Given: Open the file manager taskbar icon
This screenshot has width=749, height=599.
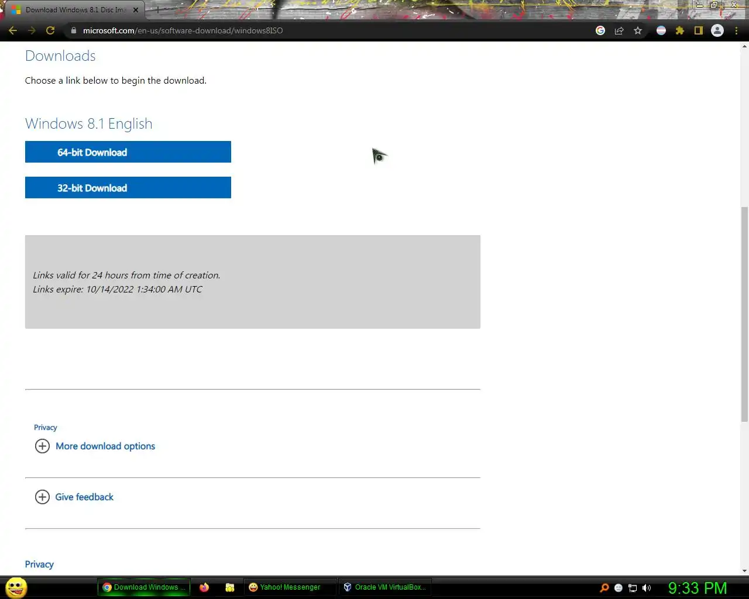Looking at the screenshot, I should (230, 587).
